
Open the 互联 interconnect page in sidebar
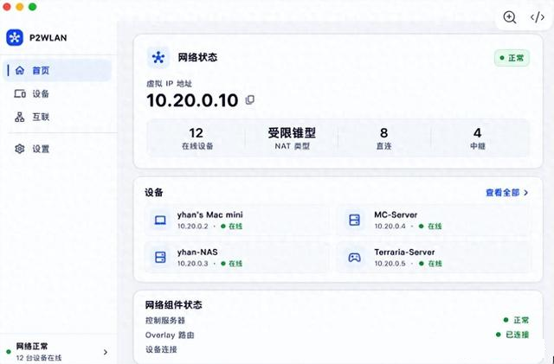57,117
